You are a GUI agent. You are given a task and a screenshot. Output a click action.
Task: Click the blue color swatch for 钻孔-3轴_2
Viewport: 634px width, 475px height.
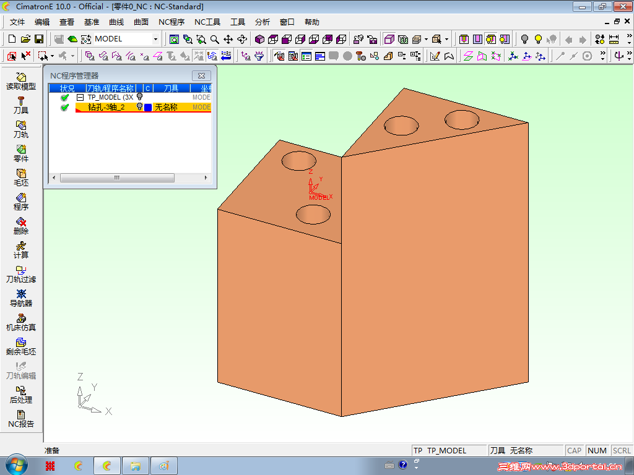click(148, 108)
